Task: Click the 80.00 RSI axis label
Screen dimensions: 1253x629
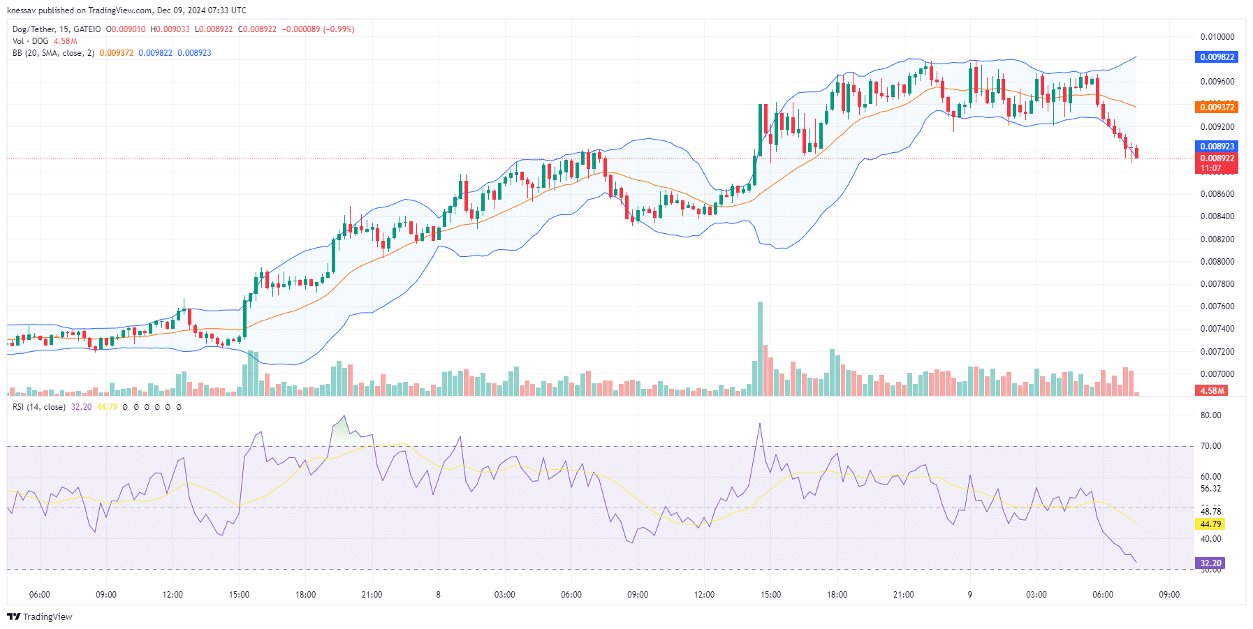Action: click(1210, 415)
